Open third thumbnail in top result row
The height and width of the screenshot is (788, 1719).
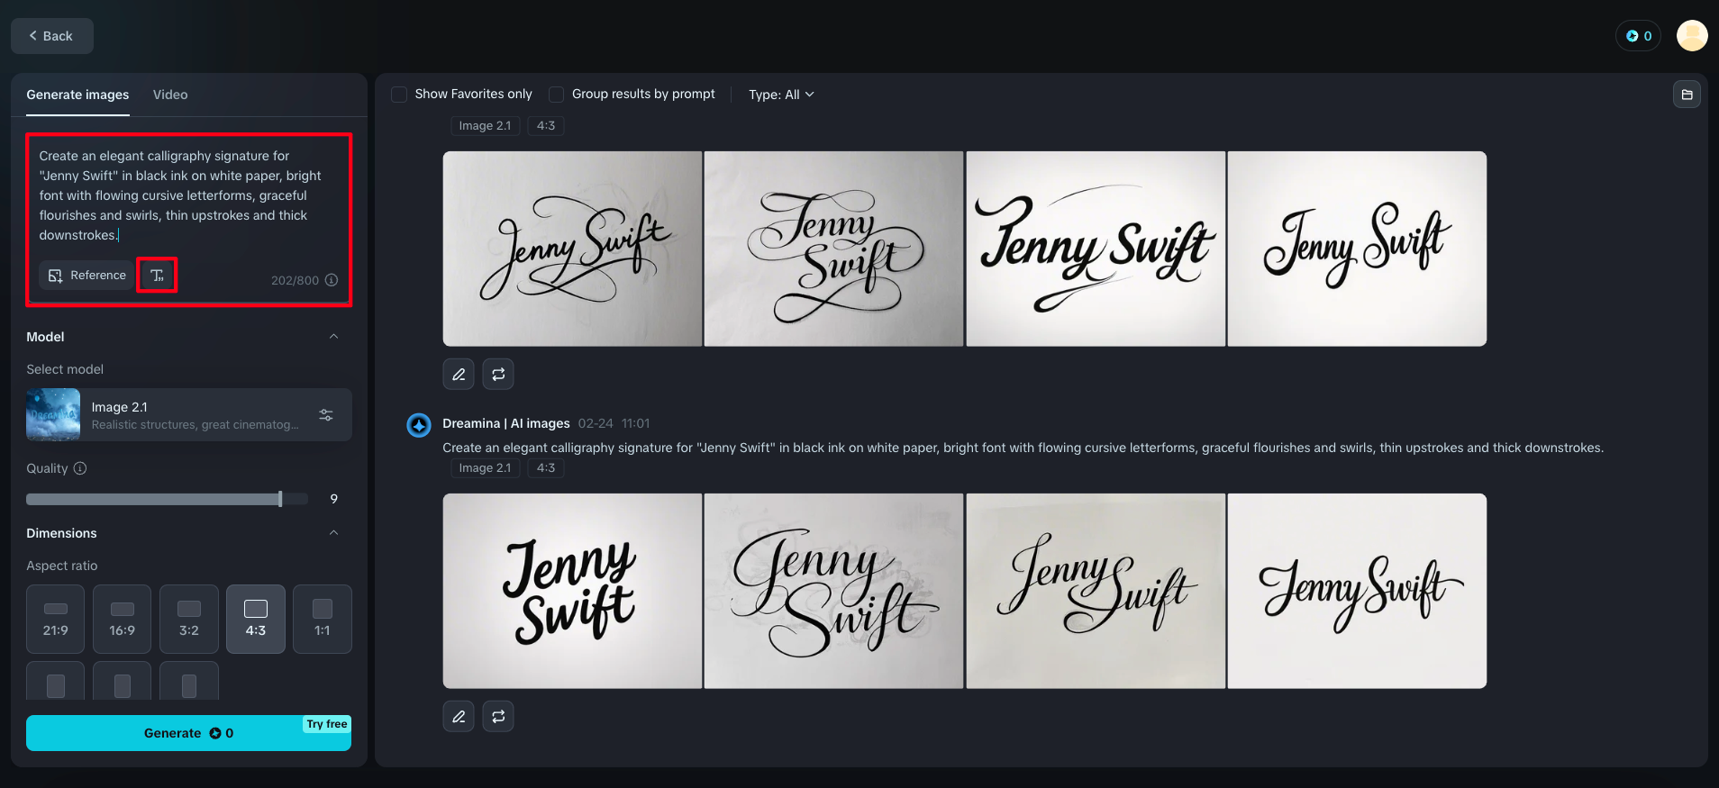[1096, 249]
